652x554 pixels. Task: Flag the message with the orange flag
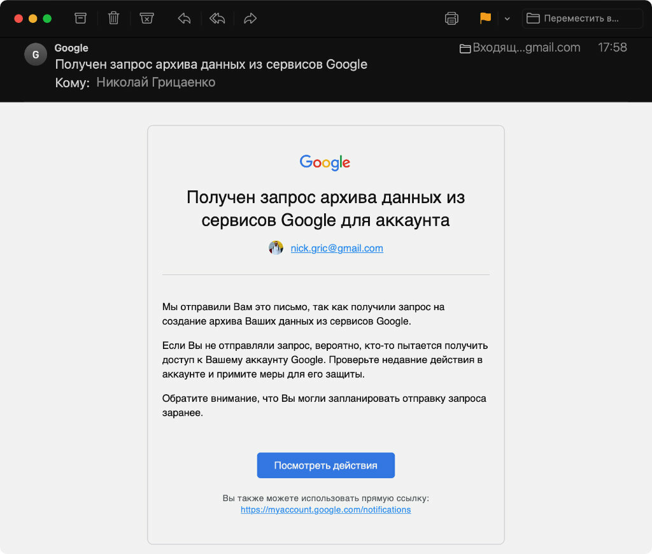(x=485, y=18)
